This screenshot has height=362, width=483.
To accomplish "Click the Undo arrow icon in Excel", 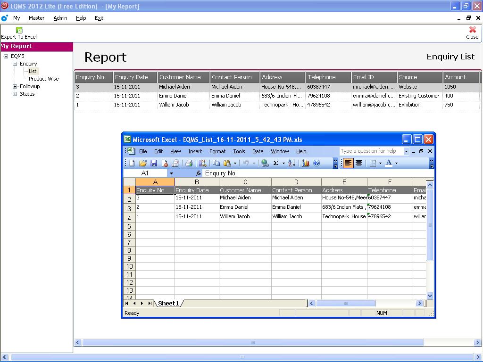I will [x=246, y=163].
